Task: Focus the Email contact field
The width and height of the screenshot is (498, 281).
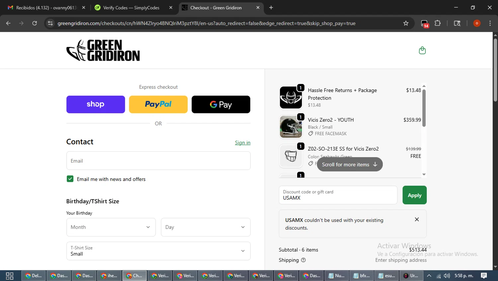Action: 158,161
